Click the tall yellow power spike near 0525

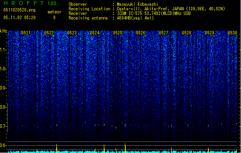pyautogui.click(x=125, y=148)
